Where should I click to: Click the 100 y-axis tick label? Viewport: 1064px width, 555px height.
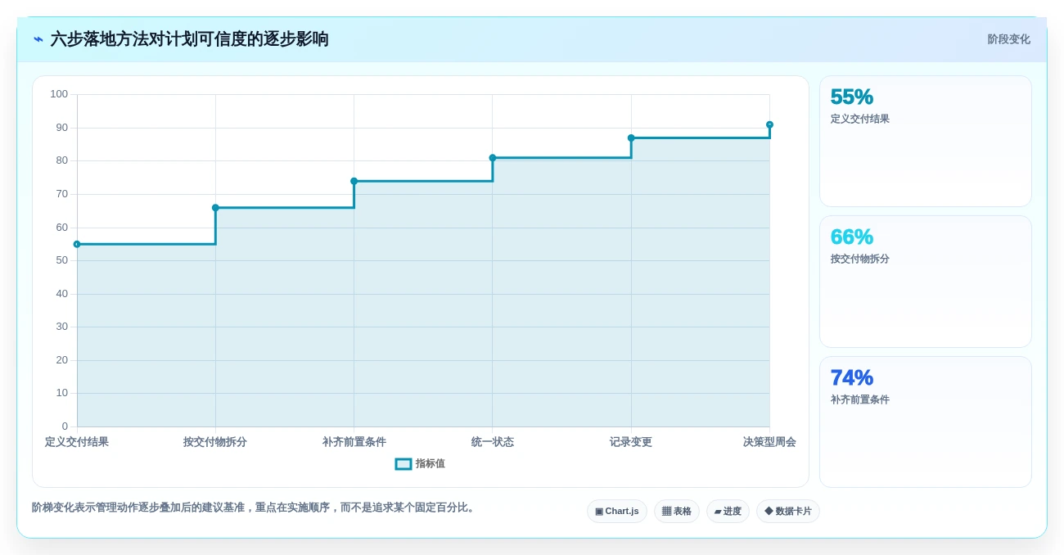[x=59, y=94]
